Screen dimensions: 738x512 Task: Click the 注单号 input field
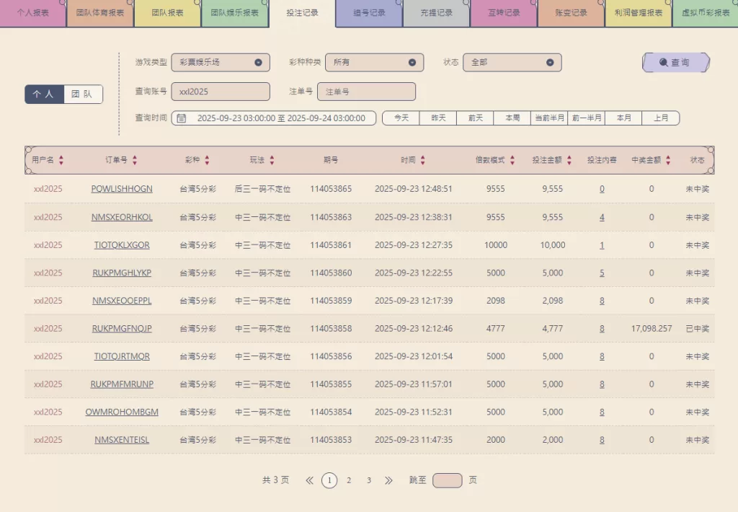pos(366,92)
